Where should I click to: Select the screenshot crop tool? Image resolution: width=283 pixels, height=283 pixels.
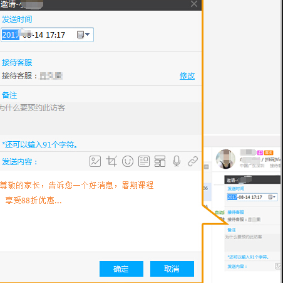click(111, 161)
